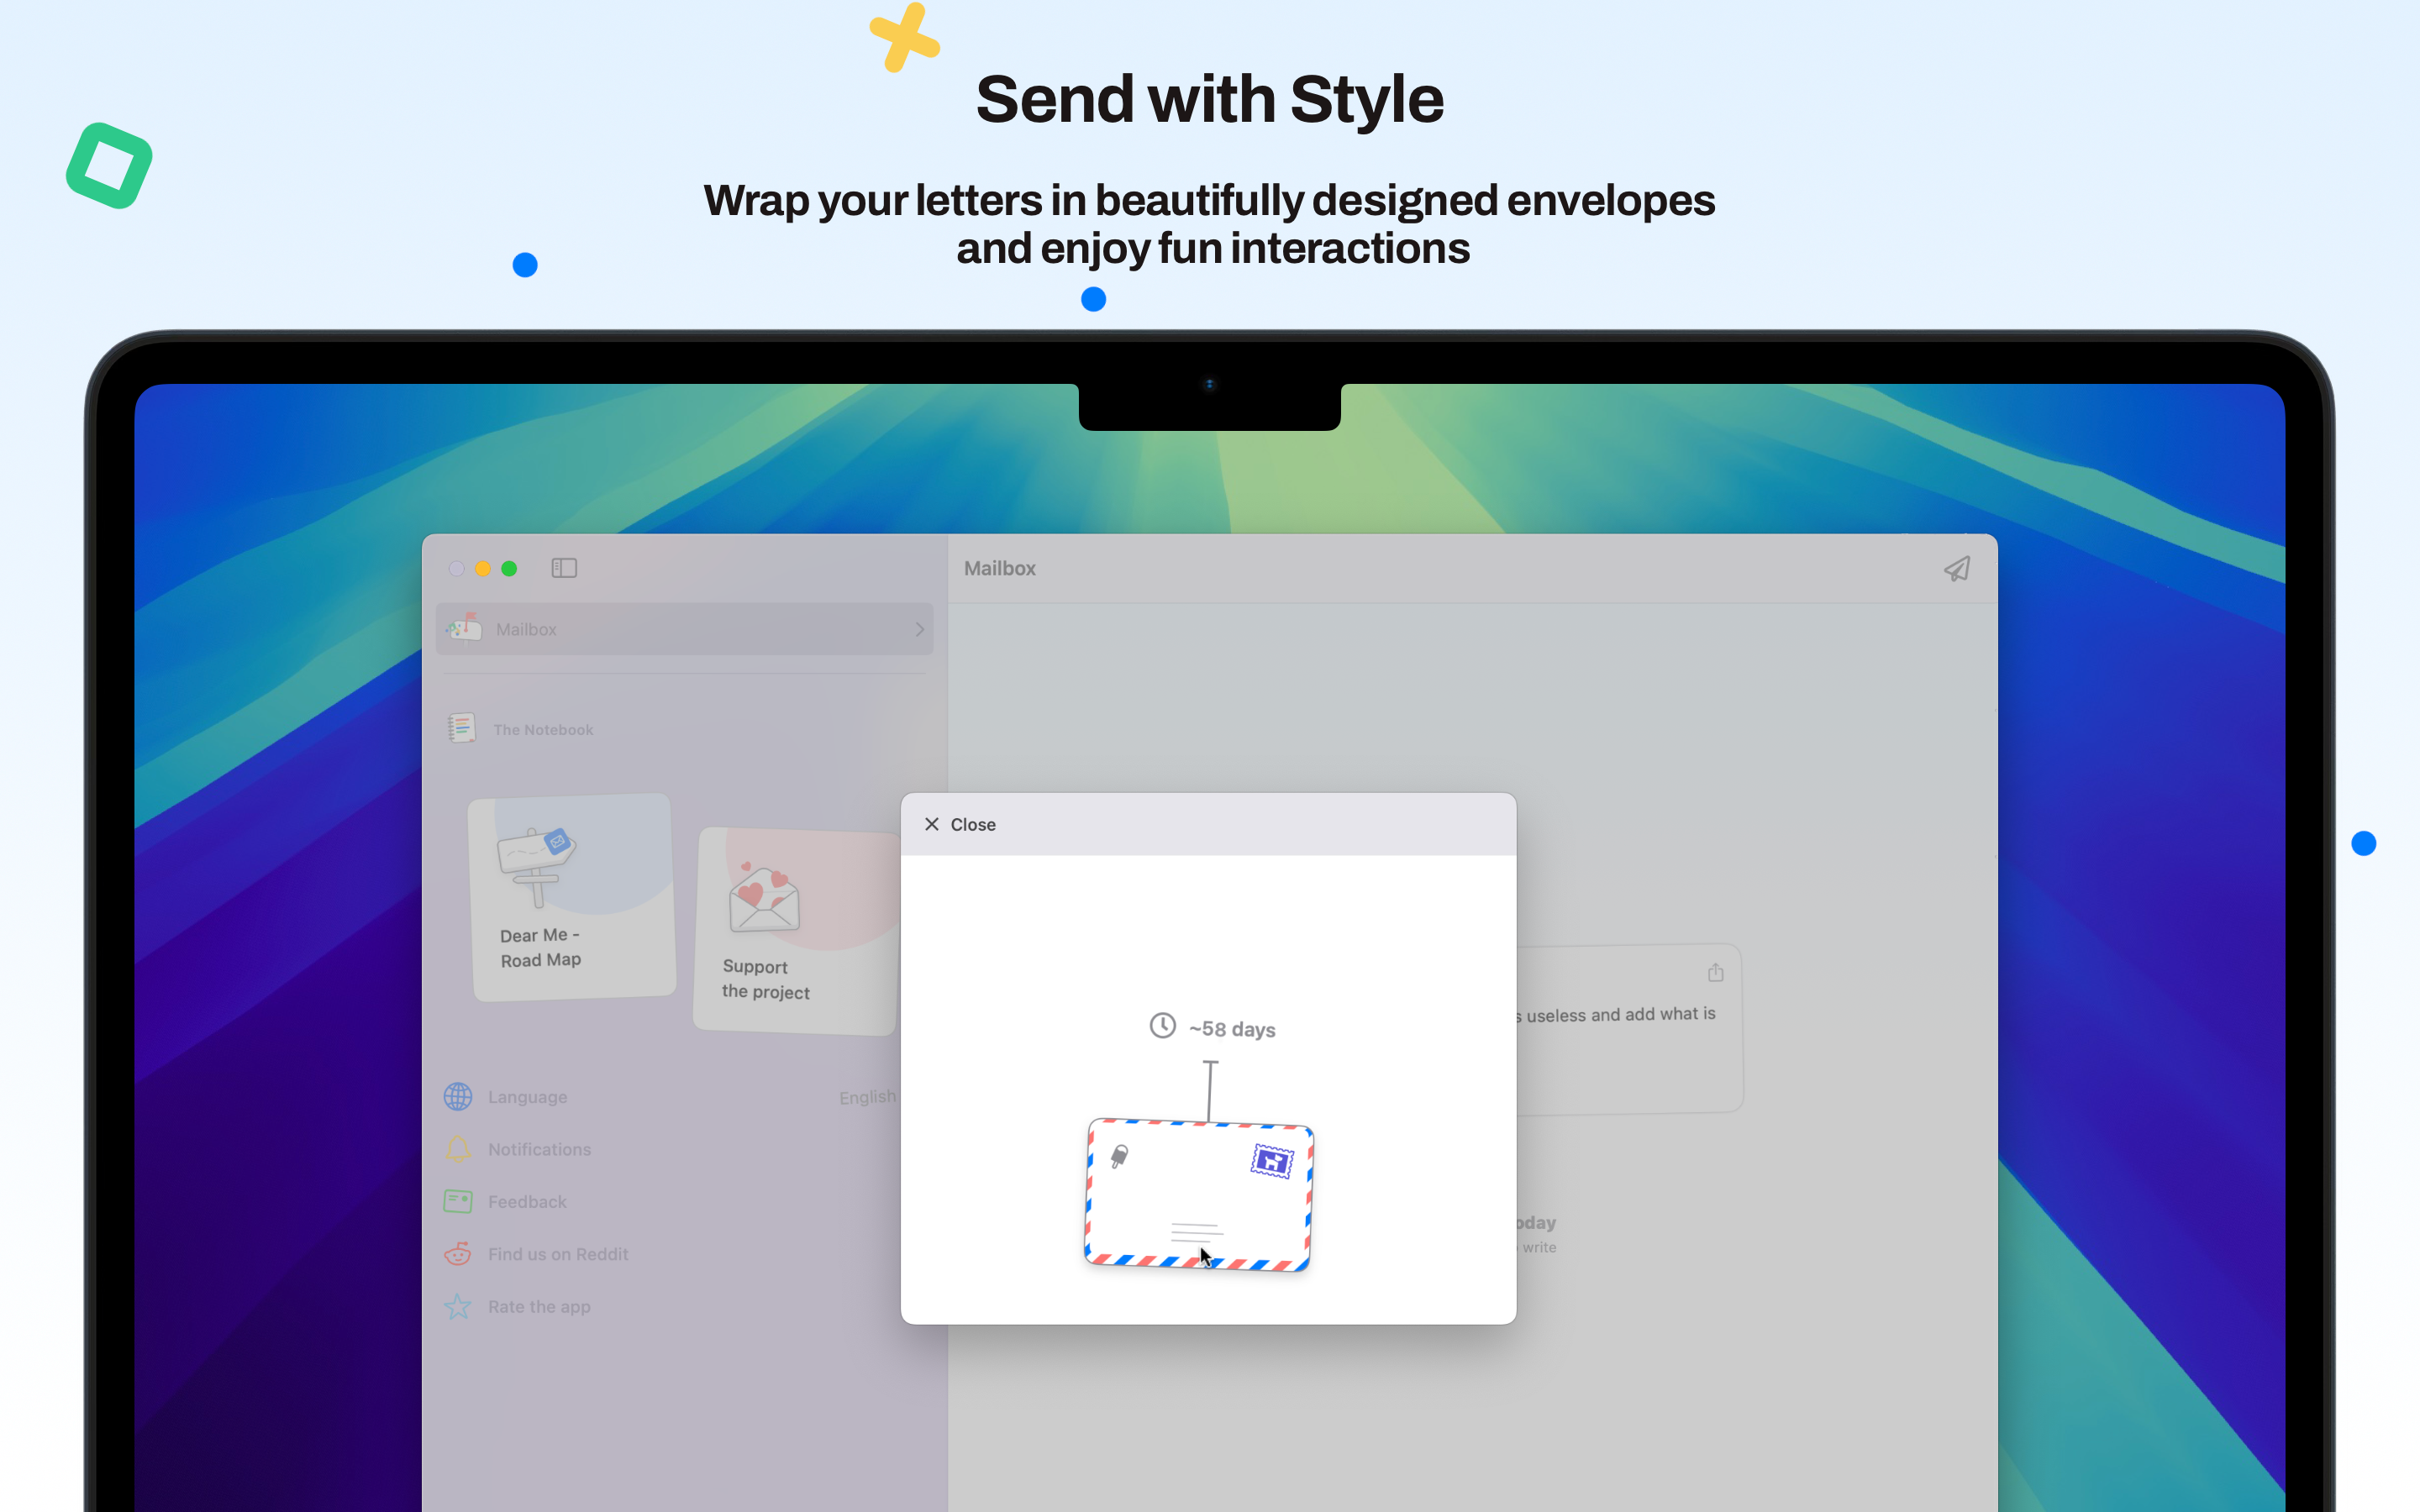Click the ~58 days delivery time text
2420x1512 pixels.
(1232, 1029)
